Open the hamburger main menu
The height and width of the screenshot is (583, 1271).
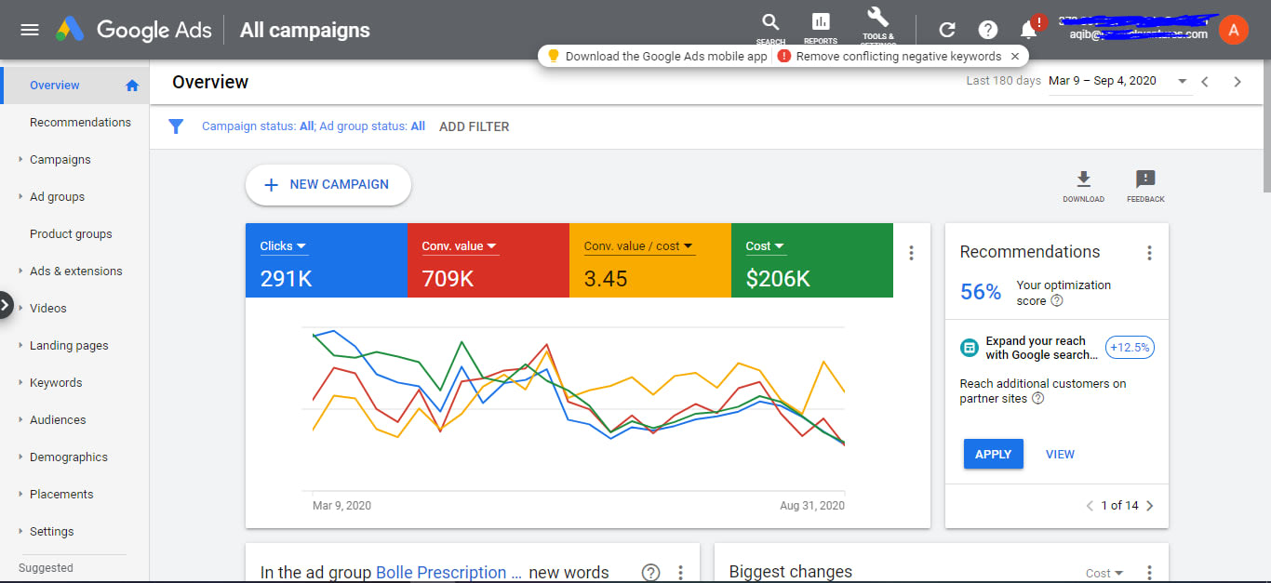tap(30, 30)
